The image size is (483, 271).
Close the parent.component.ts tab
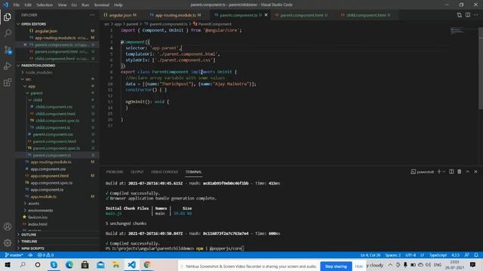[266, 15]
